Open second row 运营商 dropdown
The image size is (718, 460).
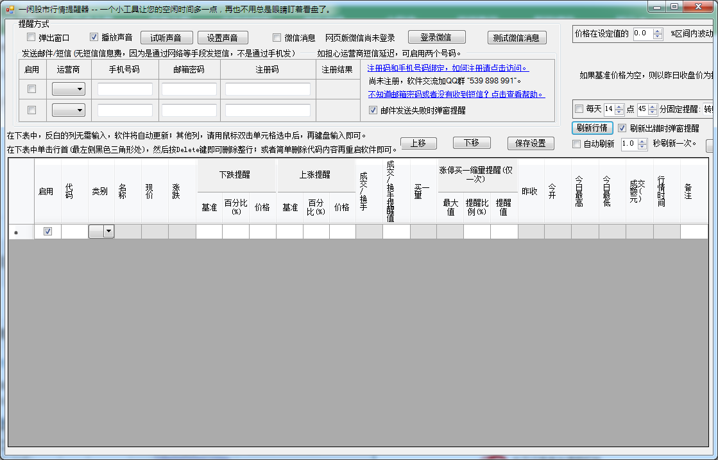click(x=68, y=110)
